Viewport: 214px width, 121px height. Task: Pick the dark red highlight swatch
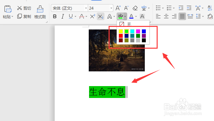pyautogui.click(x=121, y=40)
